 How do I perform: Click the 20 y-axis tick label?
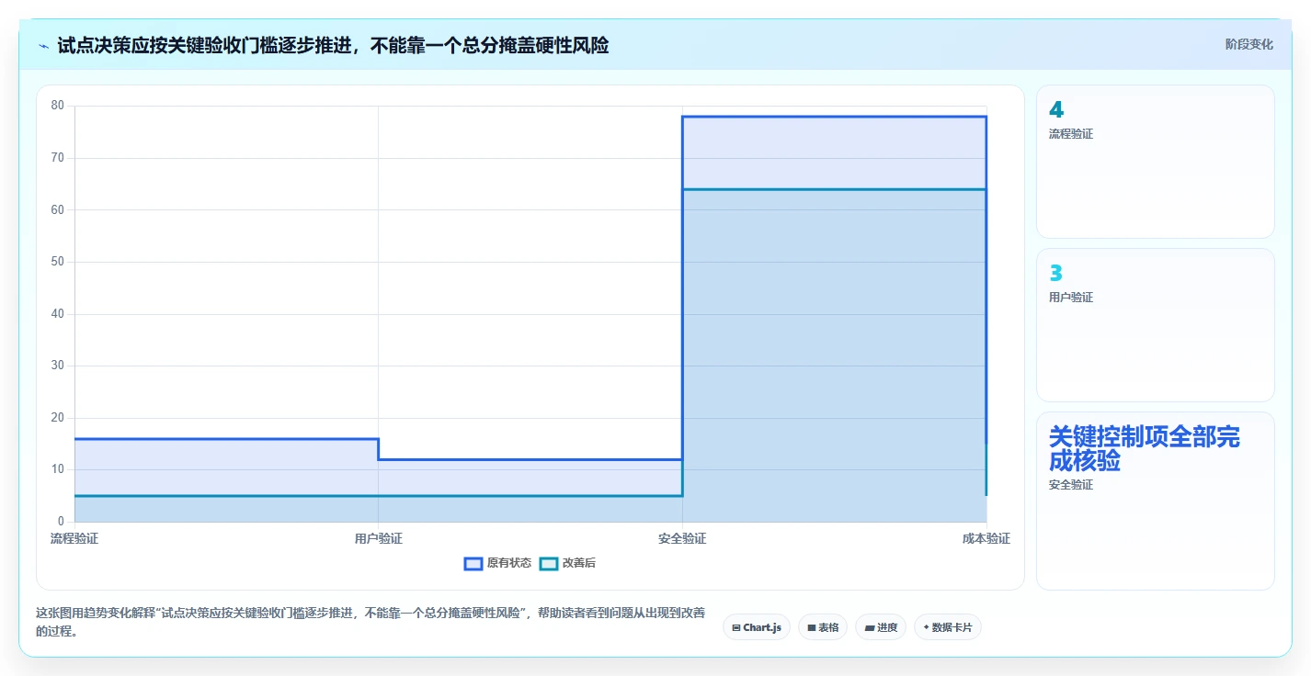point(58,418)
